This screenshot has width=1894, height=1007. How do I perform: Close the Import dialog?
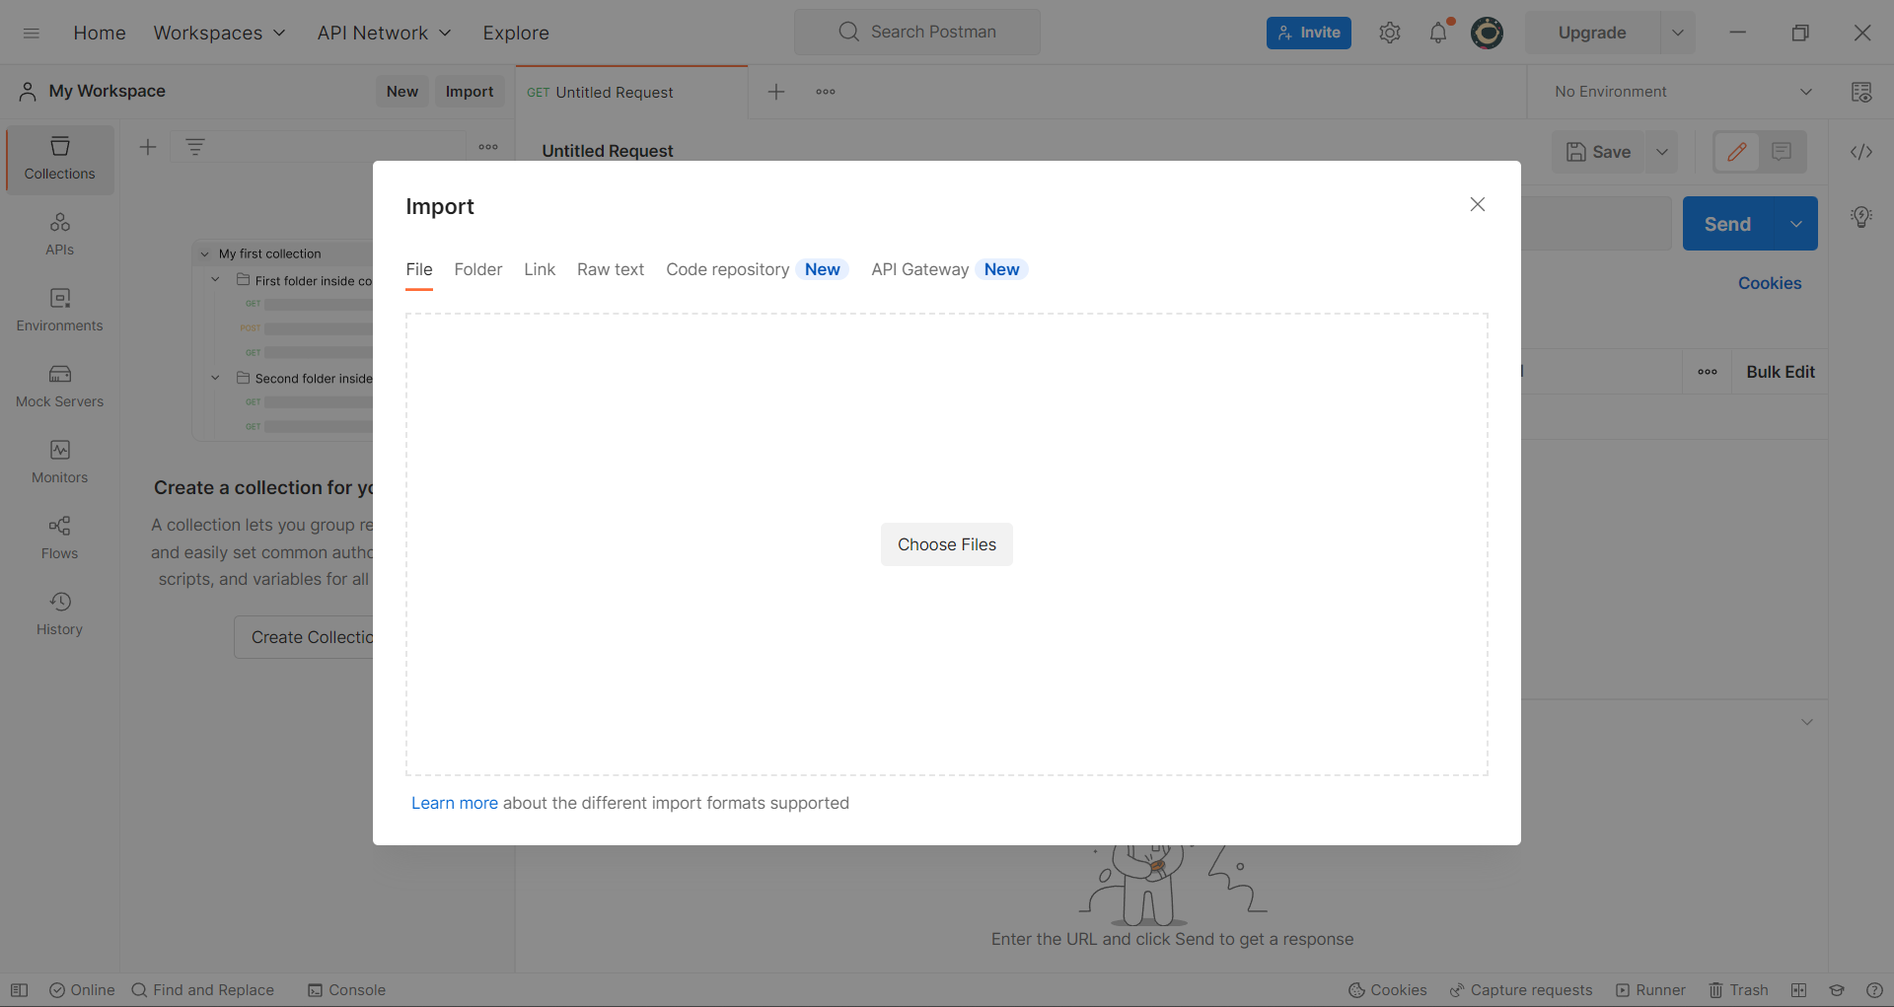(x=1477, y=204)
